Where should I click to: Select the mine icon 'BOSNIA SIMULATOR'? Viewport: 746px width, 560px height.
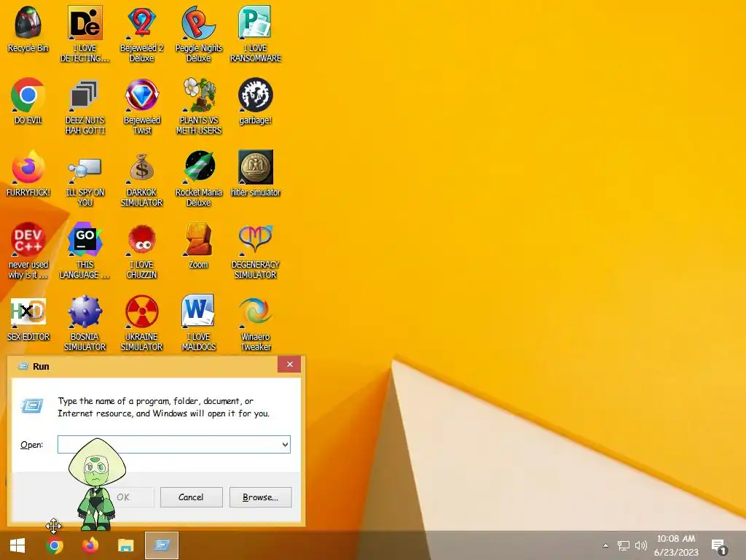point(85,323)
